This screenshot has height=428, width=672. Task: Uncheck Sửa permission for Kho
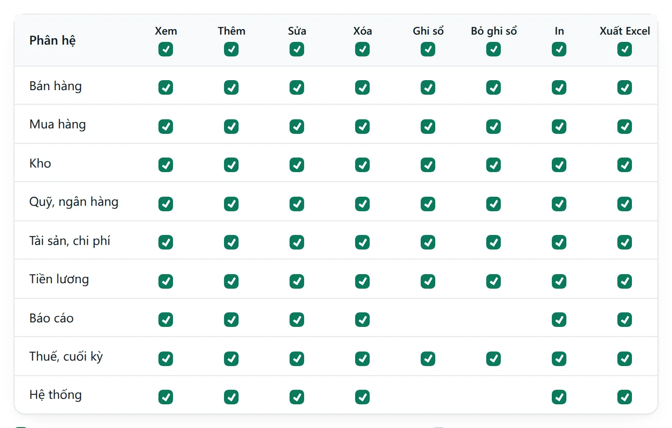pyautogui.click(x=297, y=165)
